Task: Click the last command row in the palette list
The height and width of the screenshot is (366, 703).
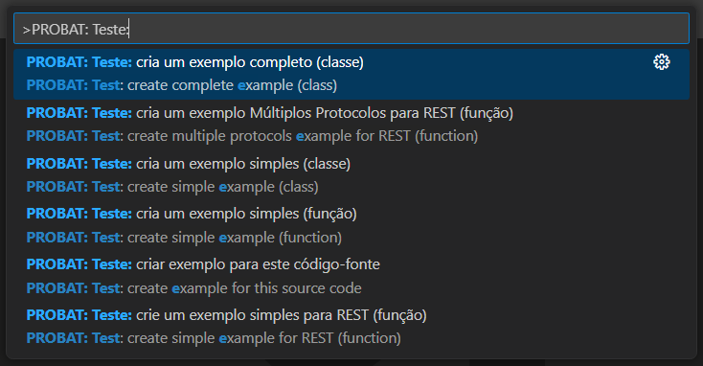Action: (x=351, y=327)
